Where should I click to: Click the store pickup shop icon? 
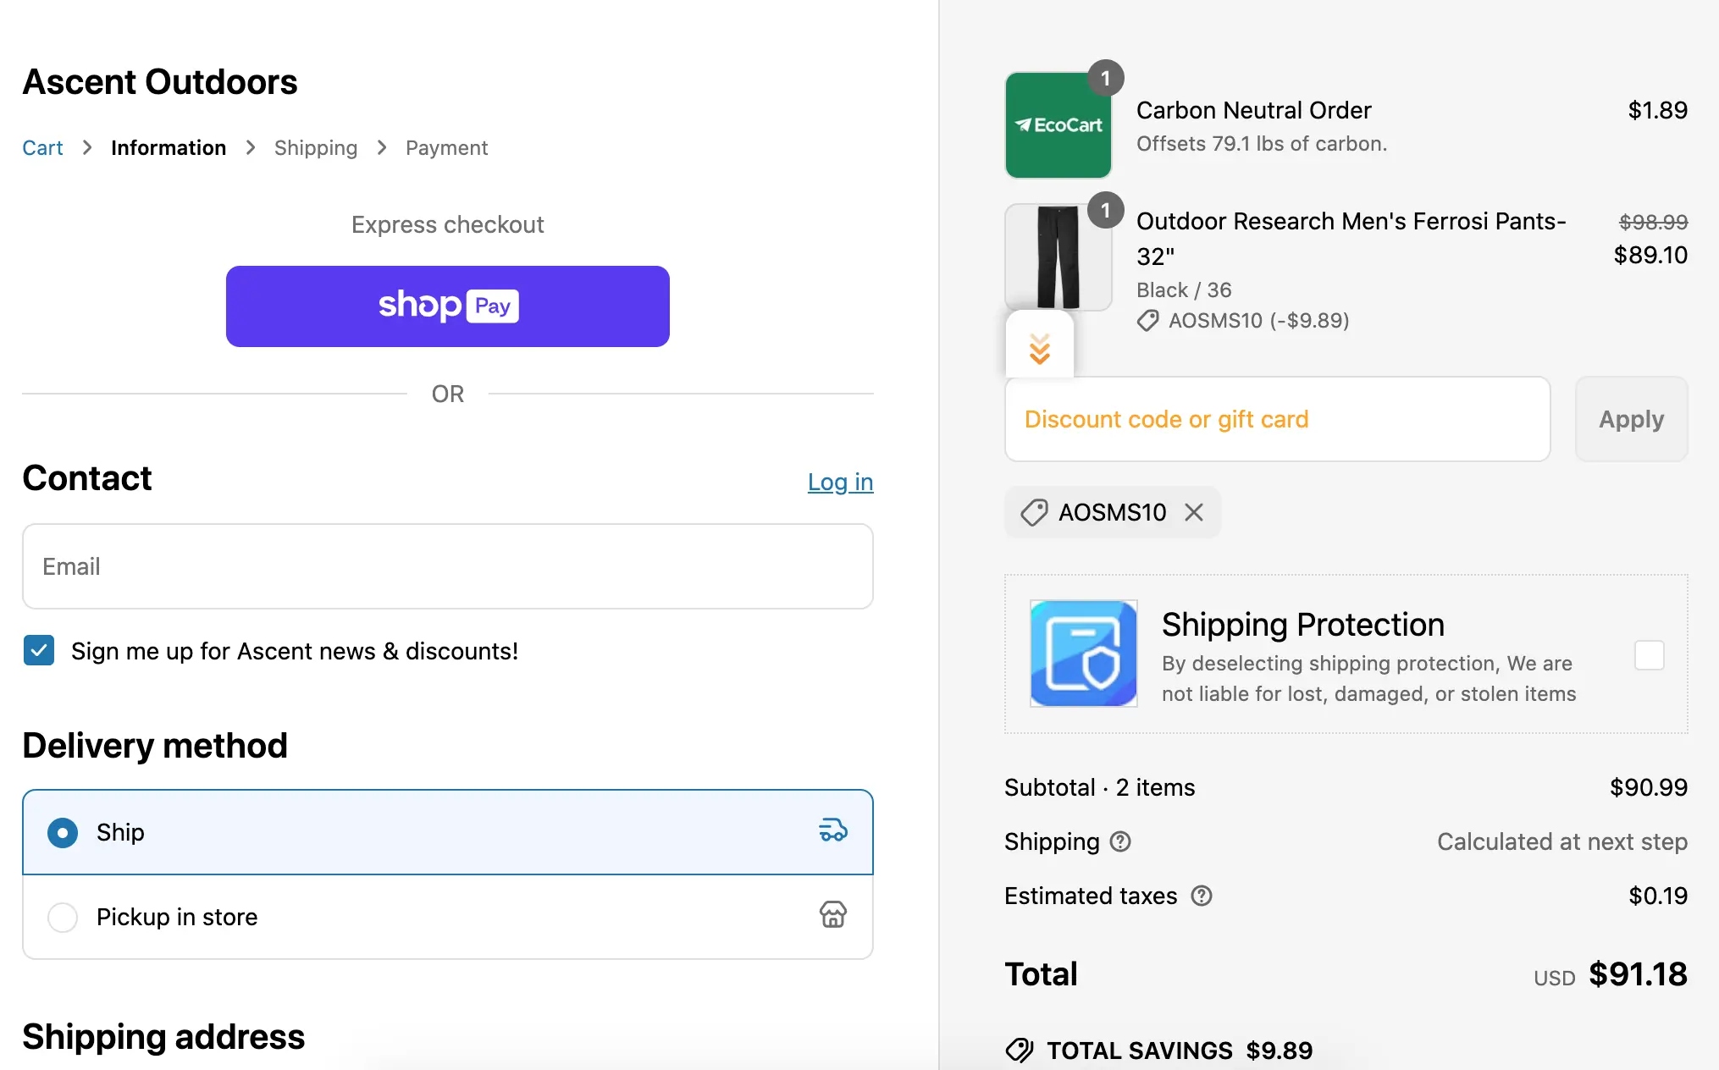(833, 914)
